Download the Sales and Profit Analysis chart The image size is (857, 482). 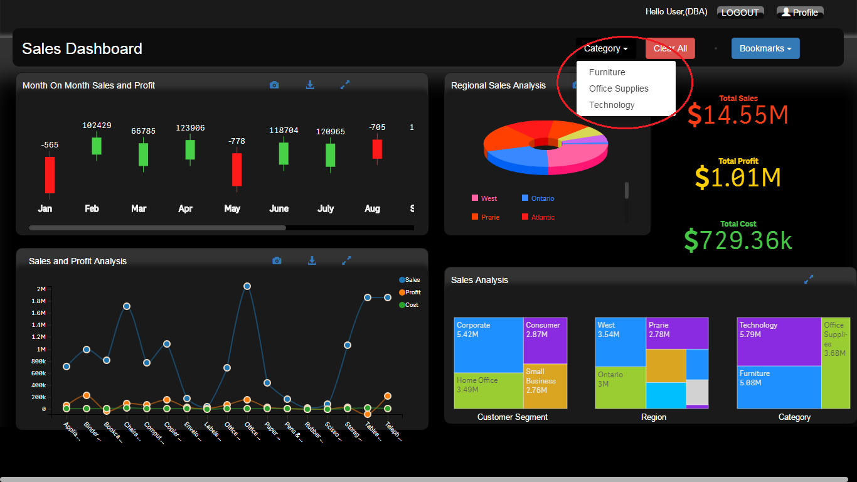(x=312, y=261)
